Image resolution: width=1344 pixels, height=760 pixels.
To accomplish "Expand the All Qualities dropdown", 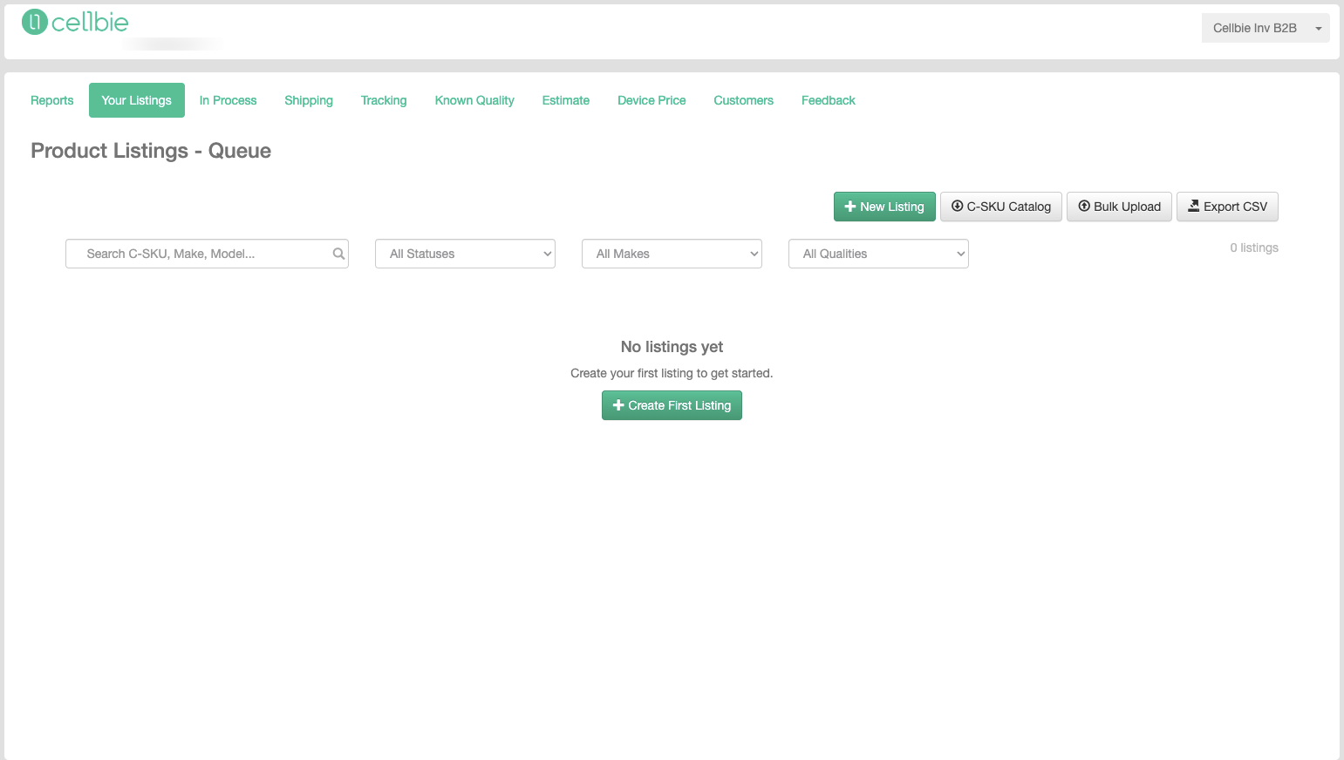I will point(878,254).
